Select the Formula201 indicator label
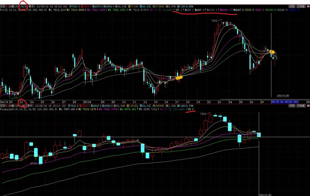 (29, 109)
